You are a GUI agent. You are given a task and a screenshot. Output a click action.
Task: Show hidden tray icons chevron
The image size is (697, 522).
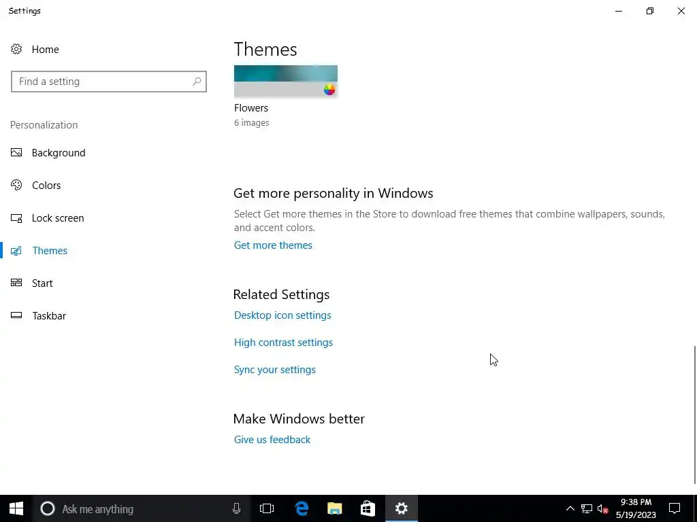tap(570, 508)
